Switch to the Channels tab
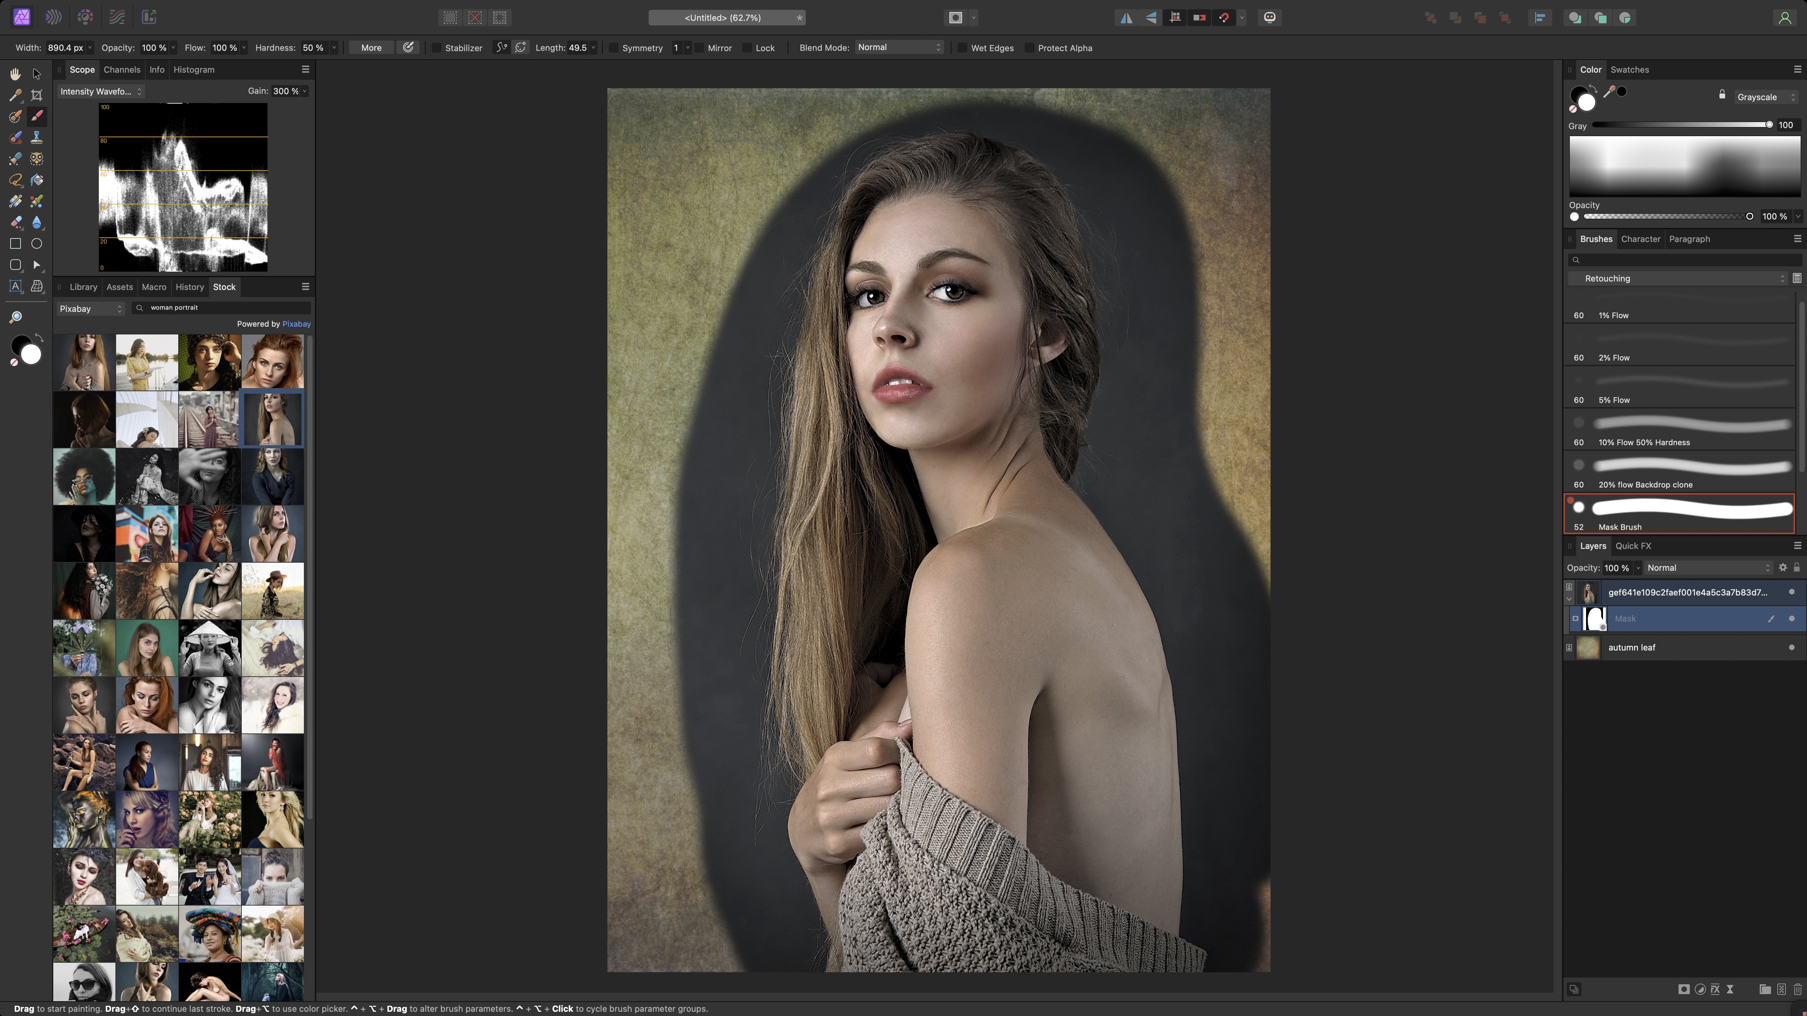 [x=121, y=69]
